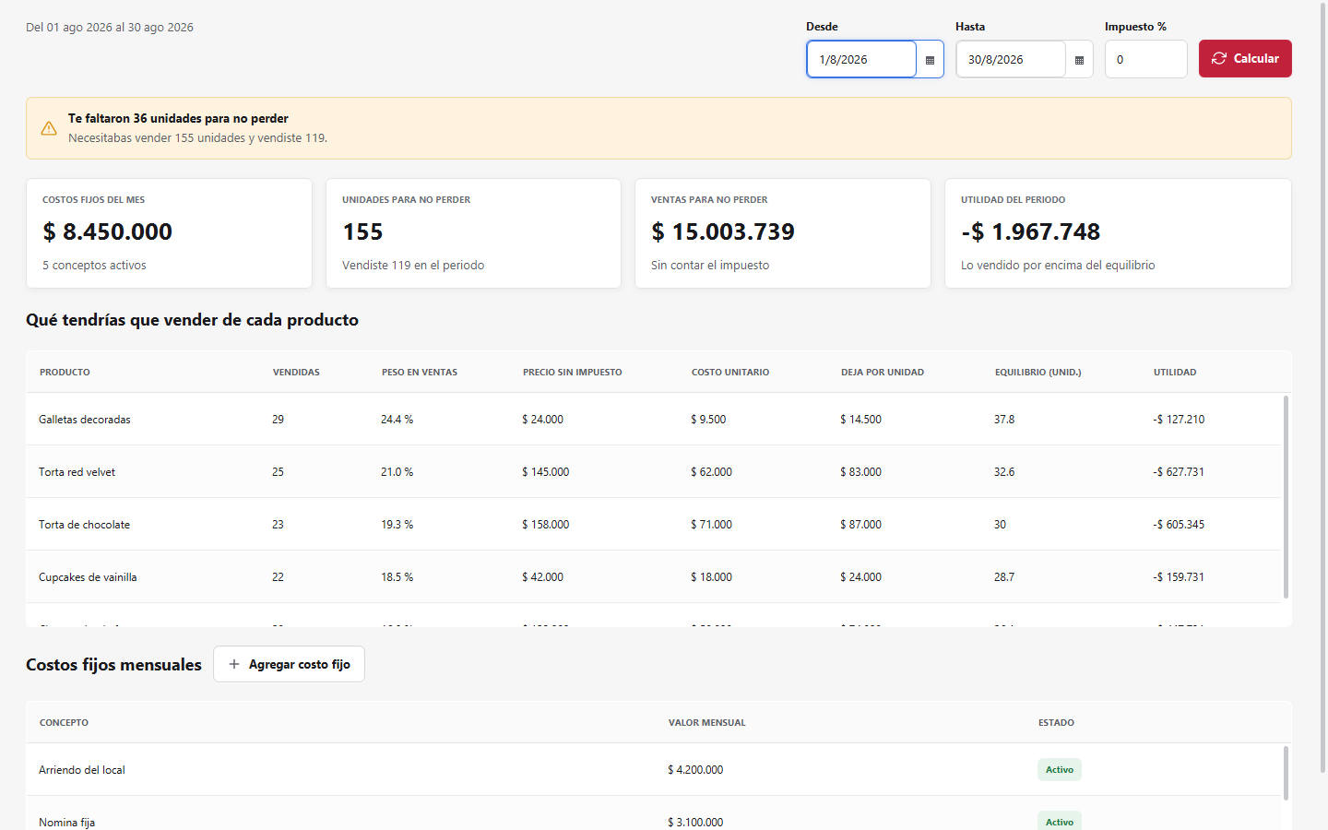Click the Impuesto % input field
Viewport: 1328px width, 830px height.
click(x=1145, y=59)
